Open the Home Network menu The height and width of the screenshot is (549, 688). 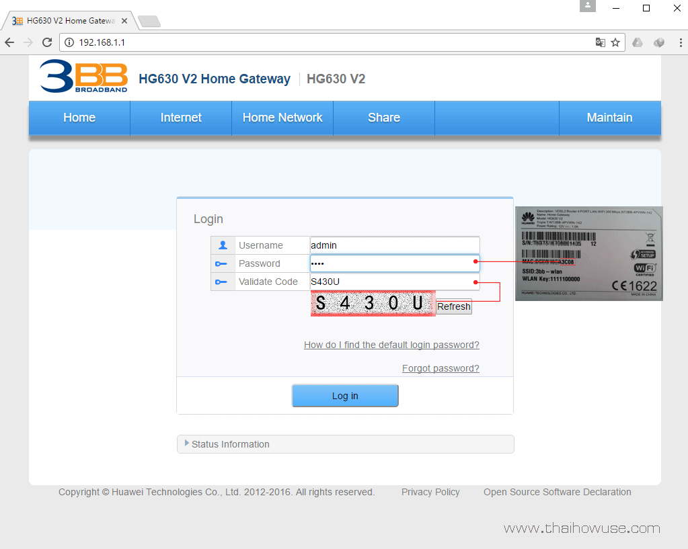point(282,118)
